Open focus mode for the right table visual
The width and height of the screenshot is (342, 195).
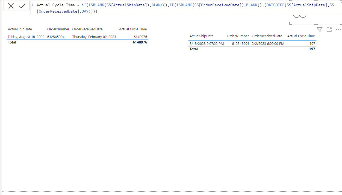click(x=329, y=30)
